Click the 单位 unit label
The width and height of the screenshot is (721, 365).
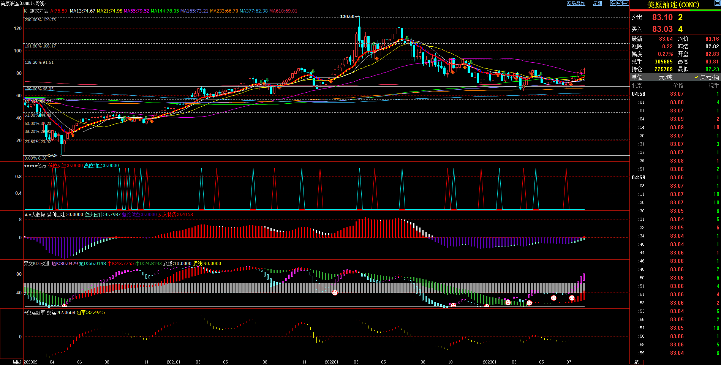(637, 77)
